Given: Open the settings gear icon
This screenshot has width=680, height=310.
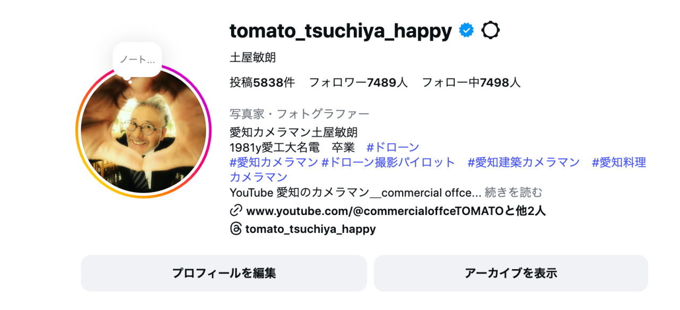Looking at the screenshot, I should point(490,31).
